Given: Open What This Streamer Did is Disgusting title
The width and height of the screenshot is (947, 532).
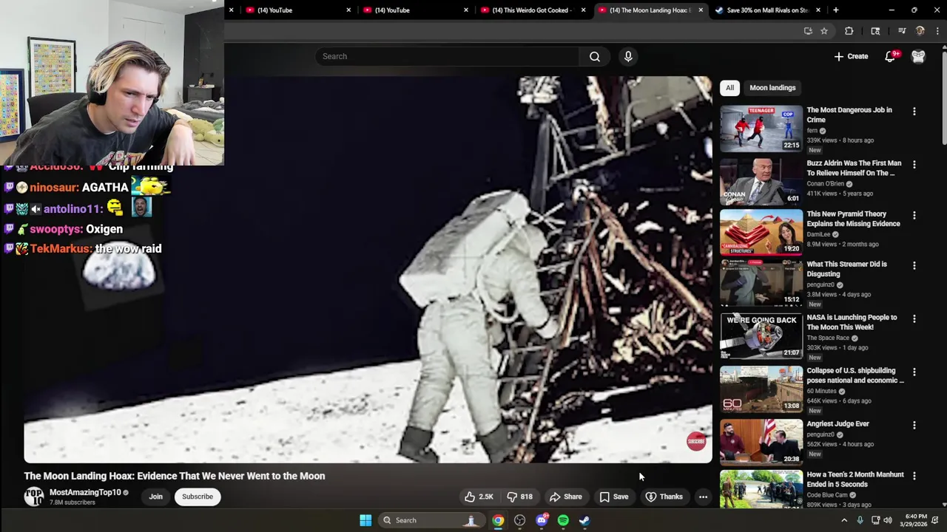Looking at the screenshot, I should [x=846, y=269].
